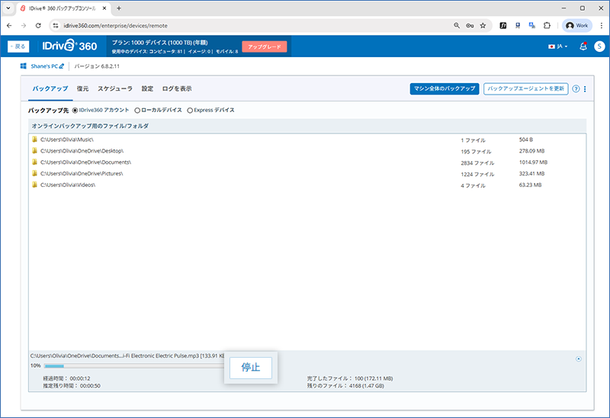Select the Express デバイス radio button
This screenshot has height=418, width=610.
tap(190, 111)
